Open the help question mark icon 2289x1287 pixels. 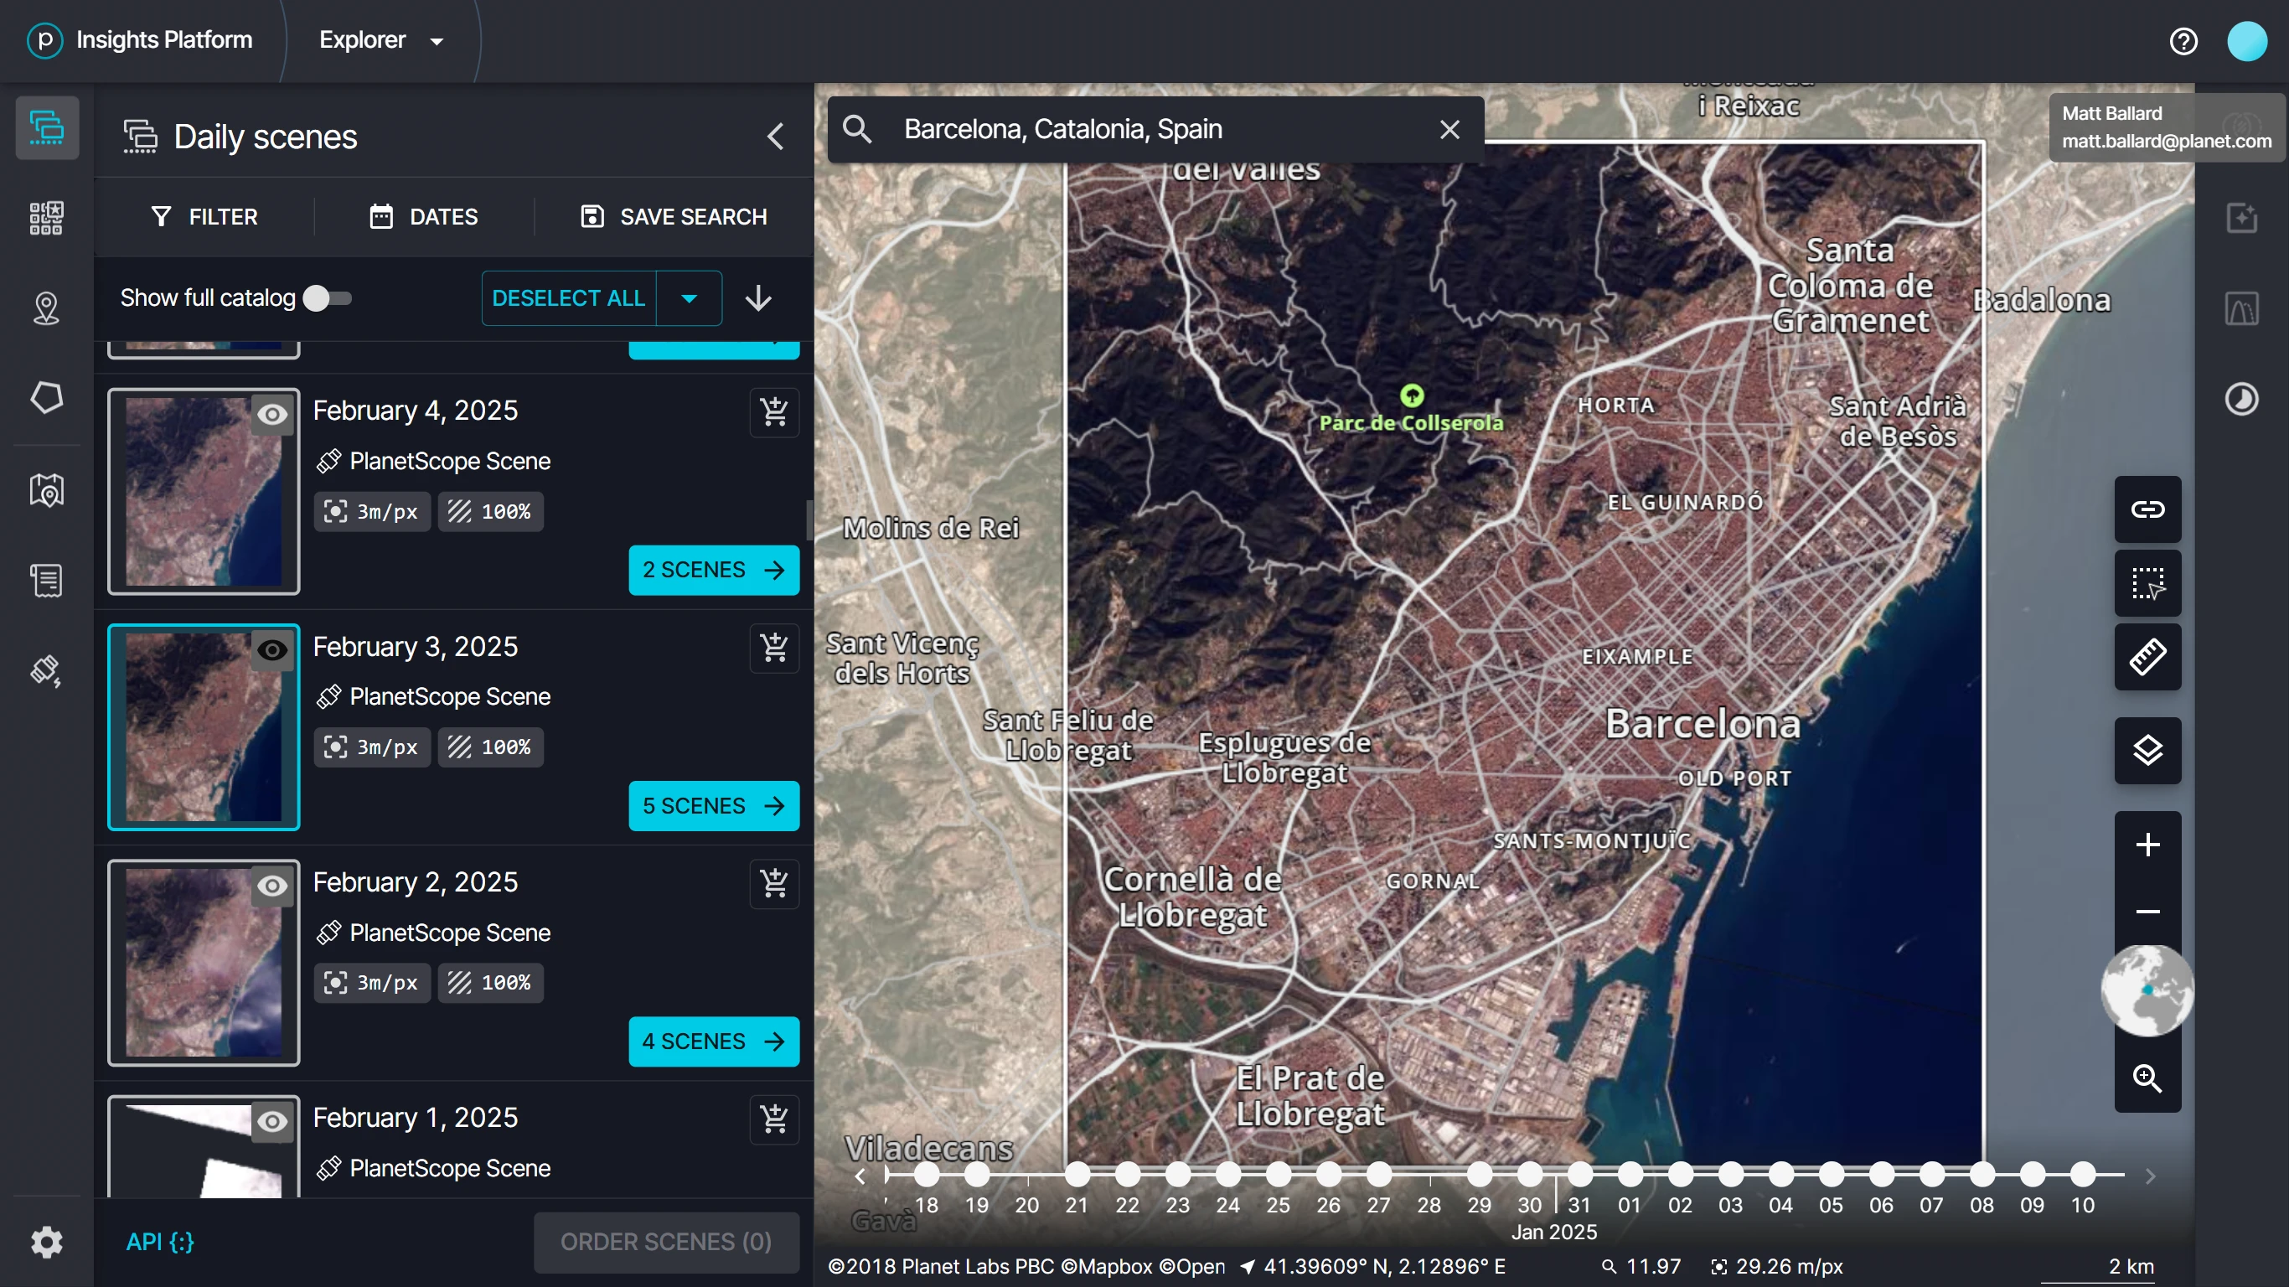click(2183, 41)
